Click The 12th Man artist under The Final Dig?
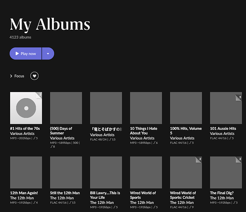The height and width of the screenshot is (212, 246). pyautogui.click(x=222, y=198)
